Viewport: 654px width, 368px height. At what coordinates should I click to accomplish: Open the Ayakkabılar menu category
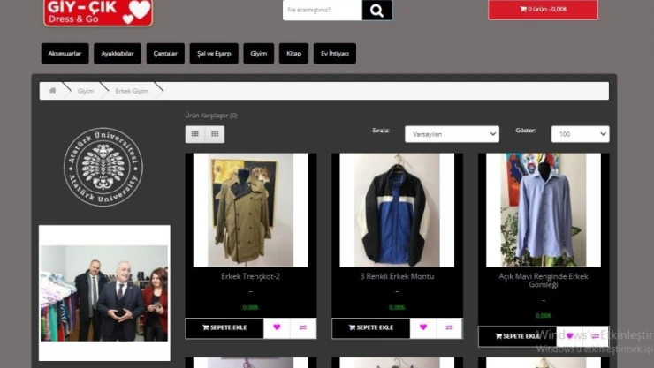(x=118, y=54)
